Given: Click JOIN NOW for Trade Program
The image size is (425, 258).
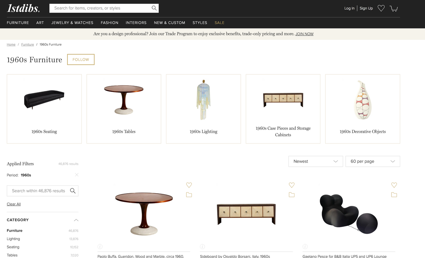Looking at the screenshot, I should 304,34.
